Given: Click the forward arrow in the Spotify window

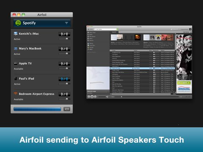Looking at the screenshot, I should click(x=91, y=29).
